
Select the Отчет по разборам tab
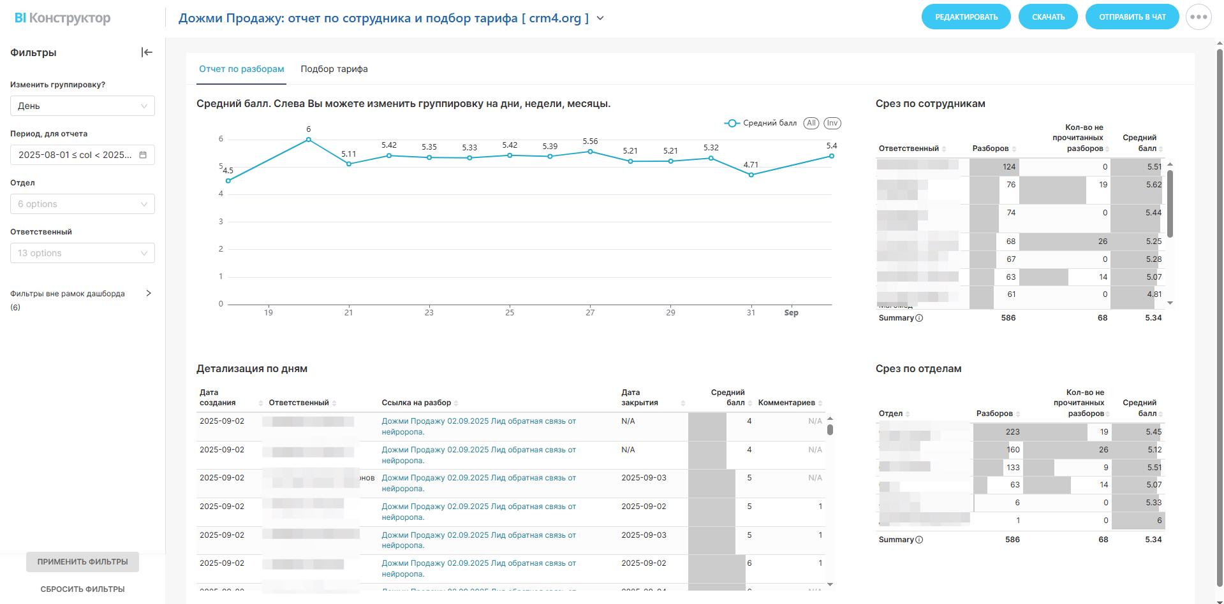[x=241, y=69]
